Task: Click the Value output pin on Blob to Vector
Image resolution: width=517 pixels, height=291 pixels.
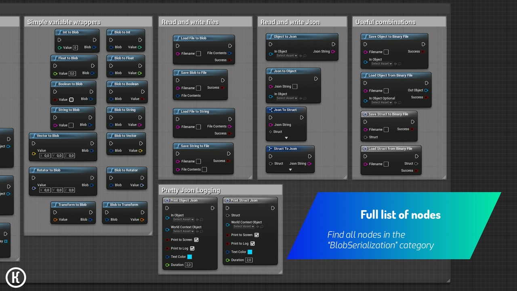Action: 141,151
